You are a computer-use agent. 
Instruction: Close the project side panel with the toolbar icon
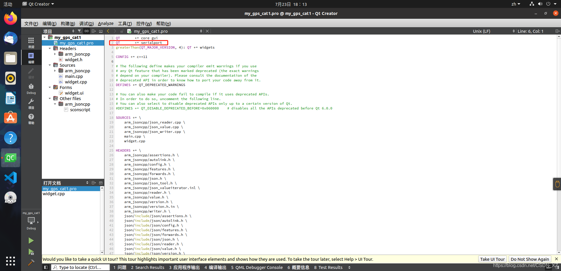tap(101, 31)
